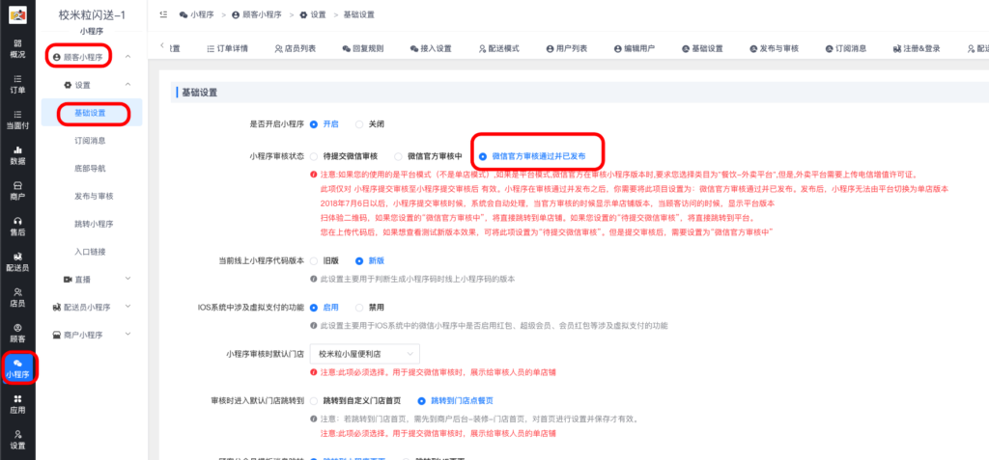Screen dimensions: 989x460
Task: Switch to the 发布与审核 tab
Action: pyautogui.click(x=770, y=48)
